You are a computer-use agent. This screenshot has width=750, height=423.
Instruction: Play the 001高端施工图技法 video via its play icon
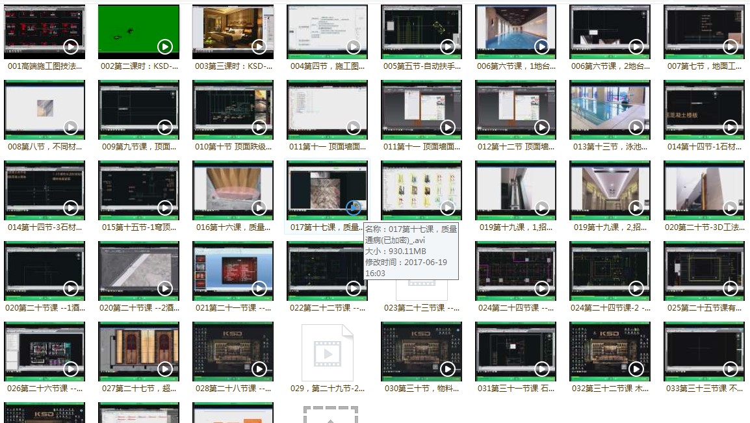tap(71, 46)
